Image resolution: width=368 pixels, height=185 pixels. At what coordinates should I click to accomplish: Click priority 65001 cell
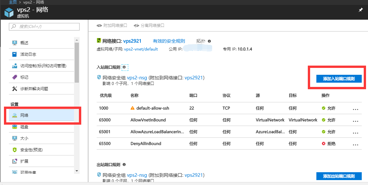(105, 132)
